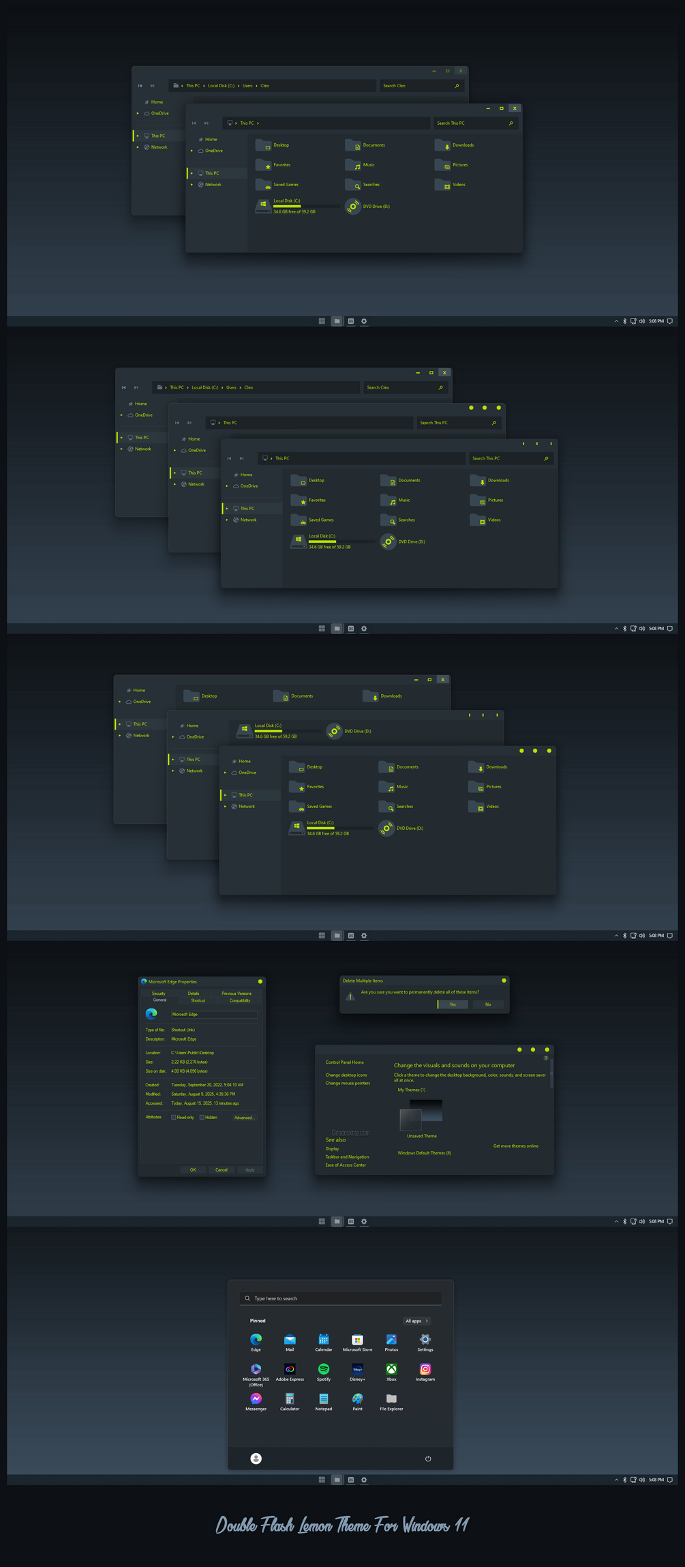Expand Windows Default Themes (6) group
Viewport: 685px width, 1567px height.
pos(424,1152)
